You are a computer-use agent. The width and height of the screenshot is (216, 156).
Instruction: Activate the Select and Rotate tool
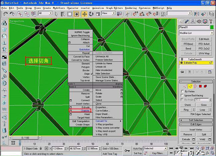pyautogui.click(x=91, y=14)
